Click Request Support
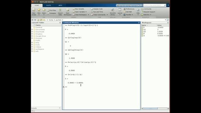Viewport: 201px width, 113px height. [x=148, y=12]
